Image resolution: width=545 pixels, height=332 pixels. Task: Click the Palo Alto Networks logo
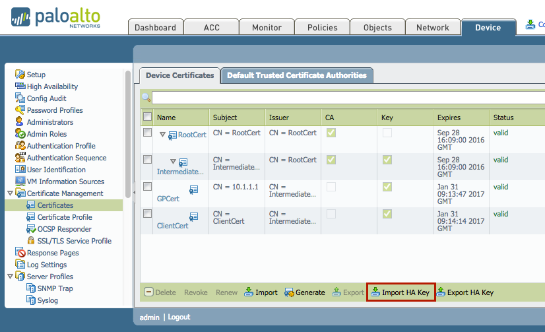pos(55,18)
